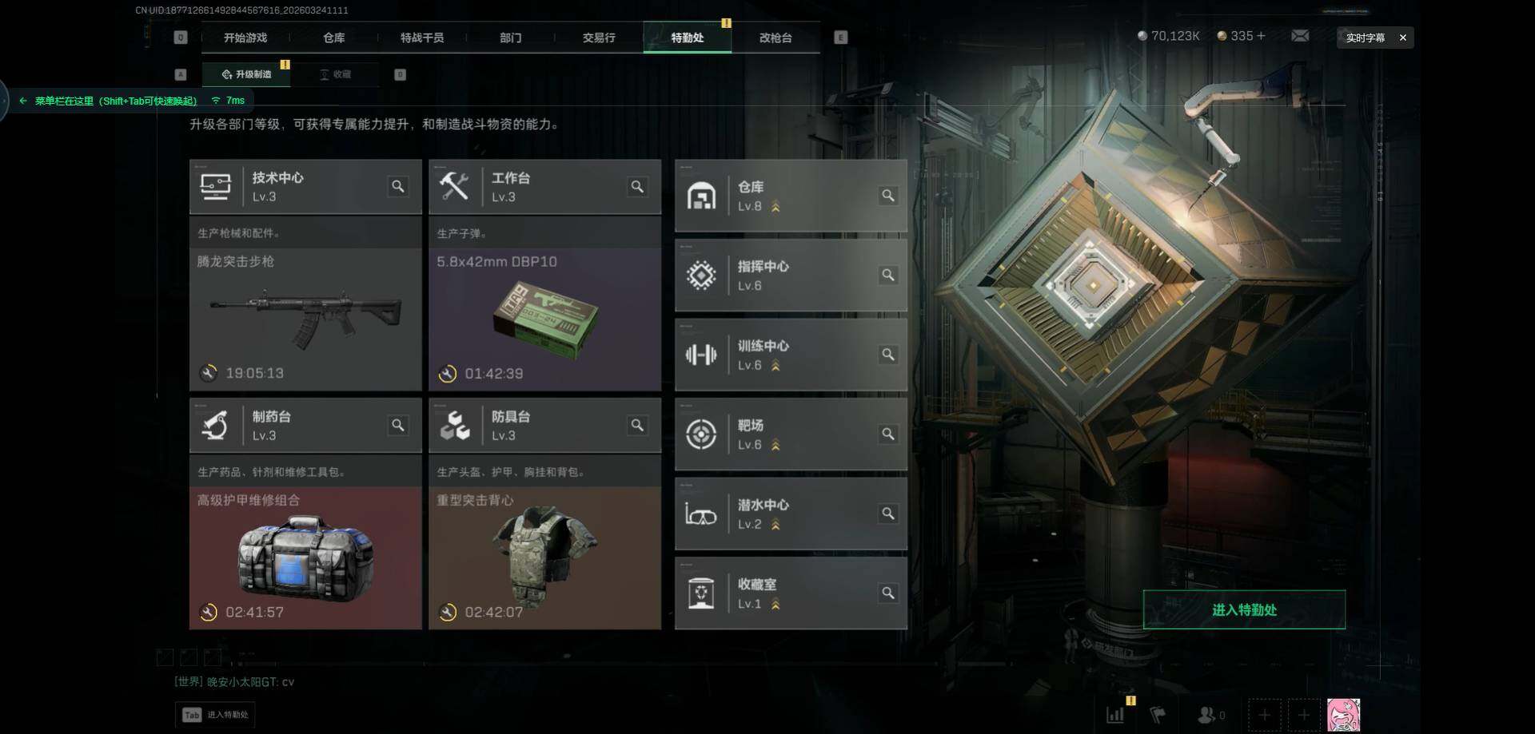
Task: Click the statistics chart icon at bottom
Action: [1115, 714]
